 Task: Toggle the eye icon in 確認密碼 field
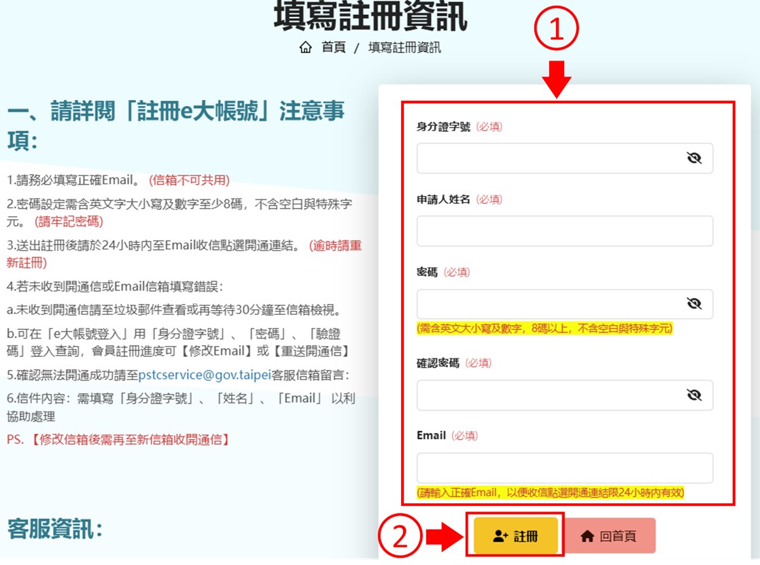tap(693, 395)
